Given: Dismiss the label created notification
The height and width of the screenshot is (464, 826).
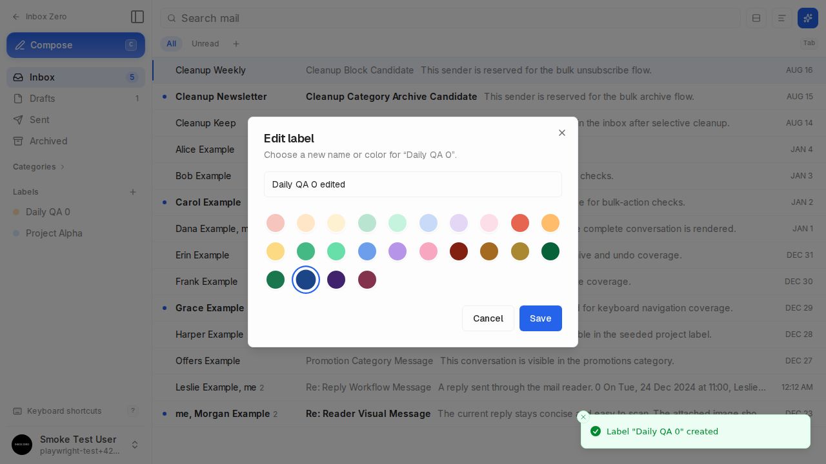Looking at the screenshot, I should pos(583,417).
